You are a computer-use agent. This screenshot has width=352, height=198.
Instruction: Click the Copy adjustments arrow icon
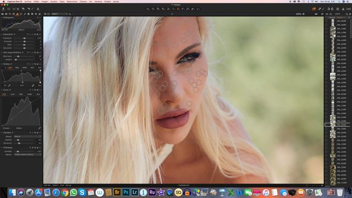[319, 9]
